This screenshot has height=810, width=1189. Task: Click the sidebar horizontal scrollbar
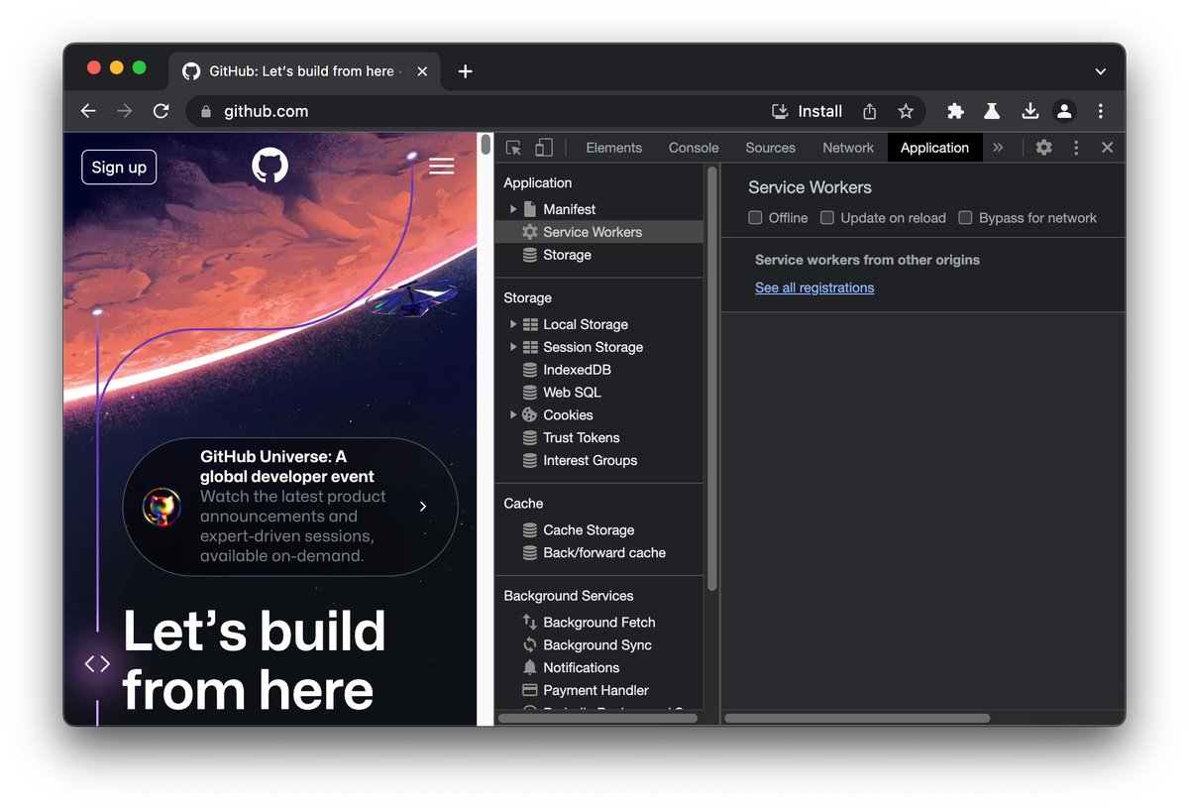click(x=598, y=718)
